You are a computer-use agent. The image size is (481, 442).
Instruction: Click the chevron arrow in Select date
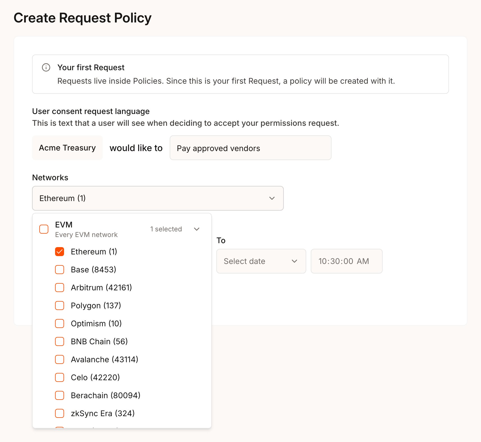point(294,261)
